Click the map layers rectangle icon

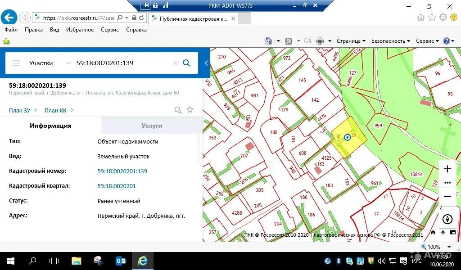(x=453, y=232)
